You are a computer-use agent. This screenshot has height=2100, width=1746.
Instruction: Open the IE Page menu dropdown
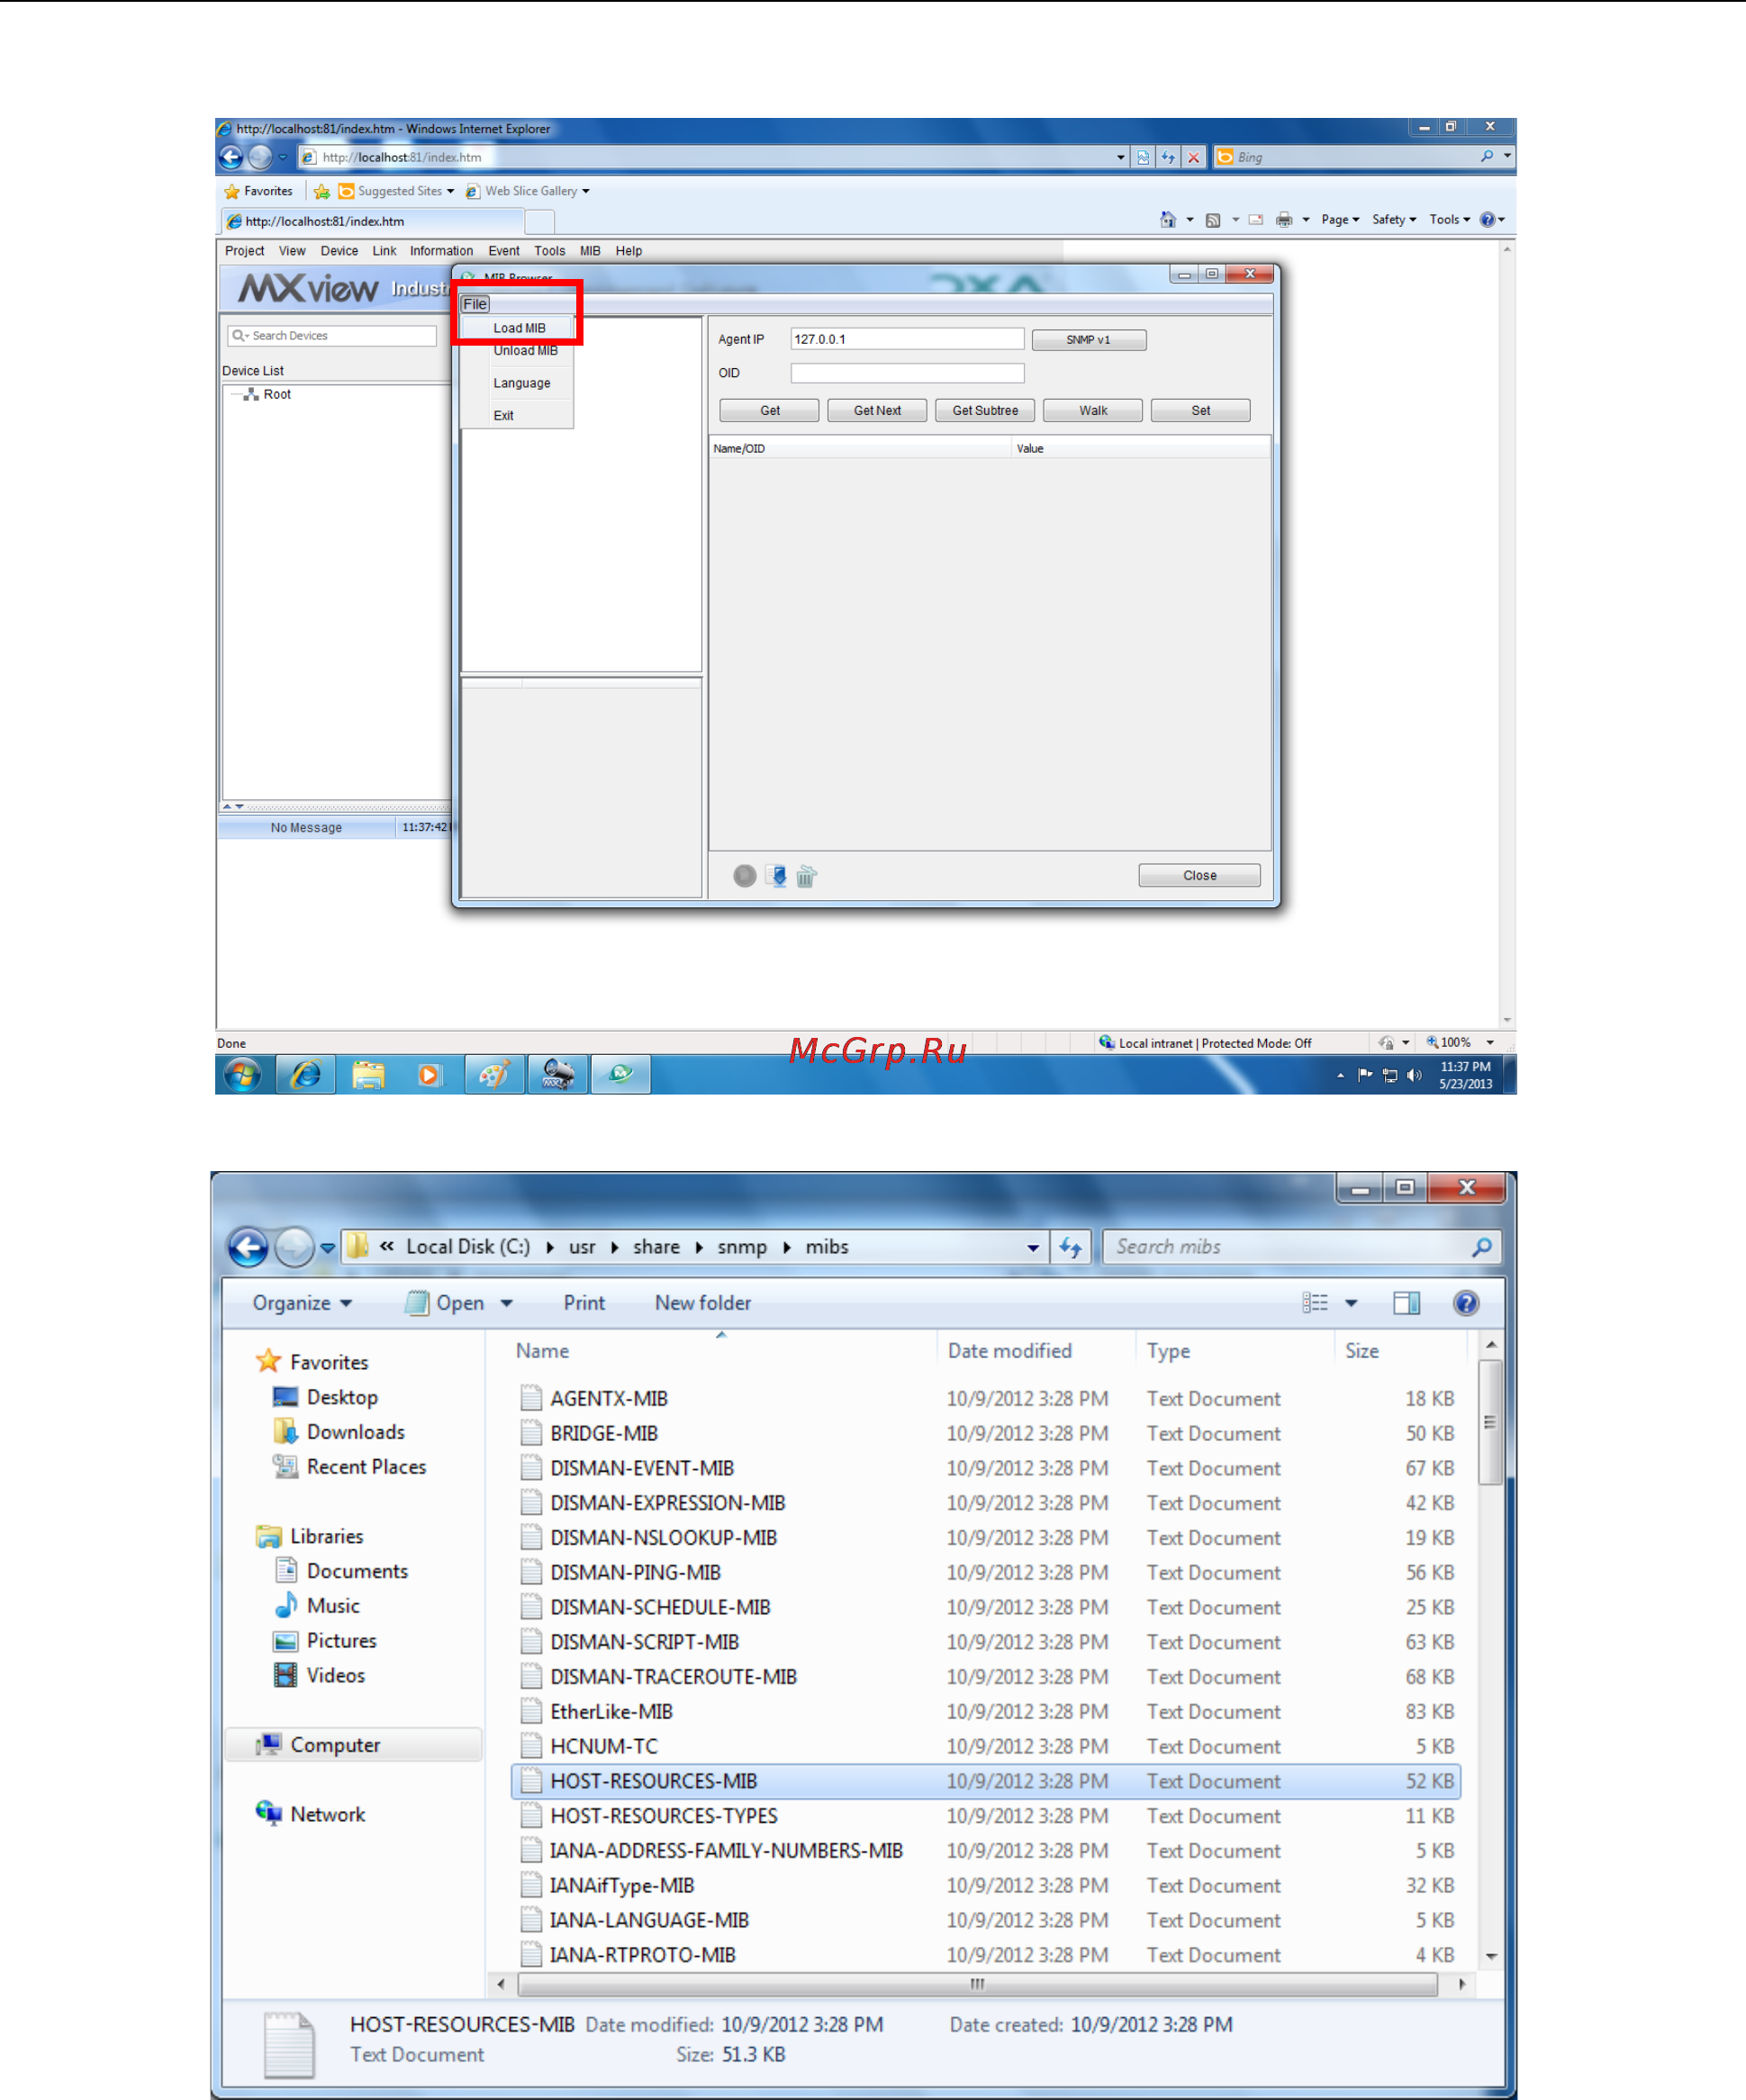click(1341, 220)
